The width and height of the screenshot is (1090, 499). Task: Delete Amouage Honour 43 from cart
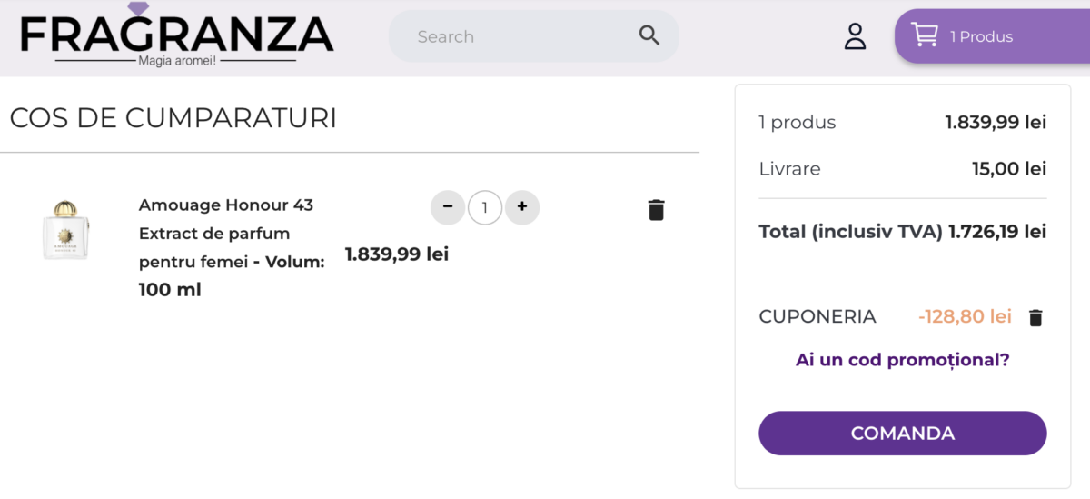point(656,210)
